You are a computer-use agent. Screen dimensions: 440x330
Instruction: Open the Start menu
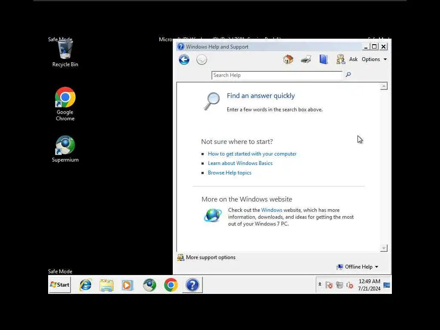(x=59, y=285)
